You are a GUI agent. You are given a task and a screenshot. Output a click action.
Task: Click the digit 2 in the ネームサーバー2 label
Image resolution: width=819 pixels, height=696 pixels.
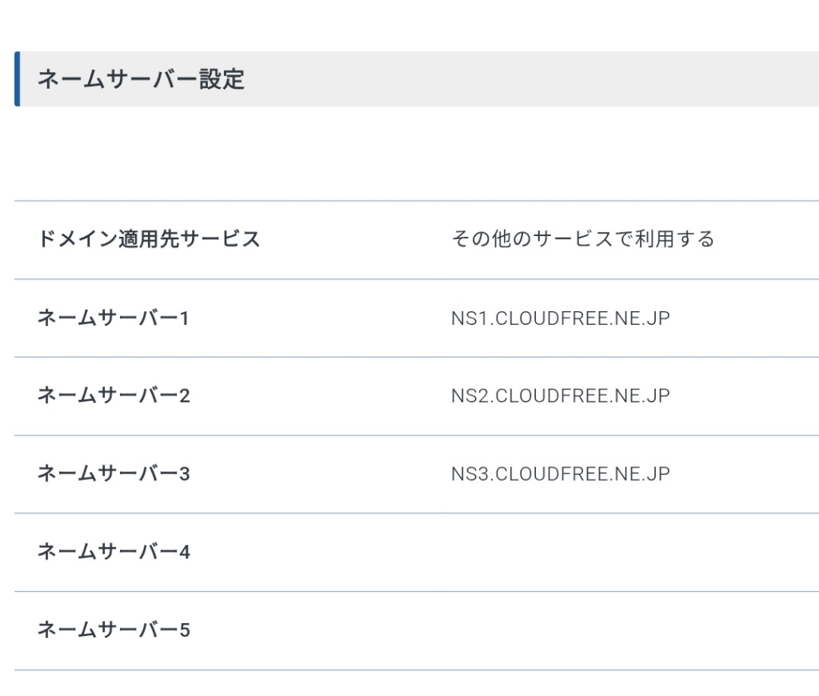pos(185,396)
